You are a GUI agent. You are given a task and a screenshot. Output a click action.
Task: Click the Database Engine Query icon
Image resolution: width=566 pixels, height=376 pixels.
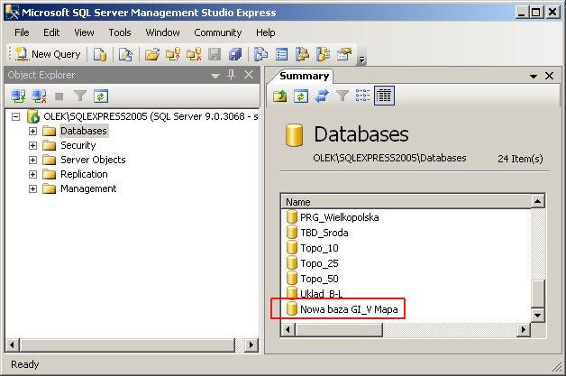(100, 54)
